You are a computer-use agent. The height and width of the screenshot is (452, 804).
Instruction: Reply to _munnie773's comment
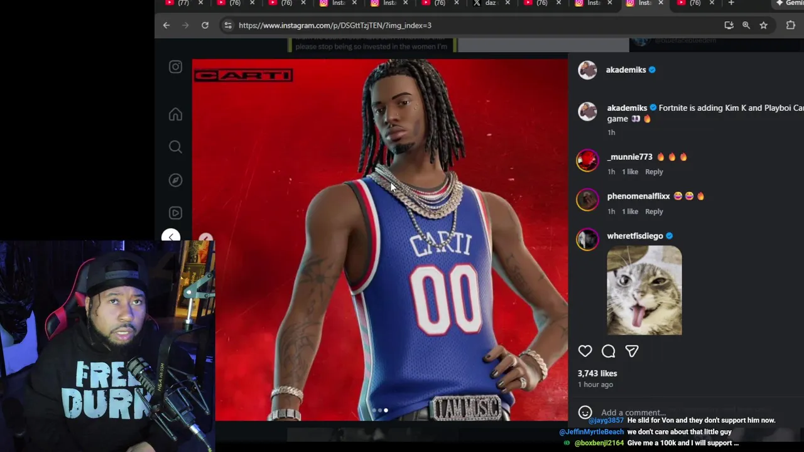click(x=654, y=172)
